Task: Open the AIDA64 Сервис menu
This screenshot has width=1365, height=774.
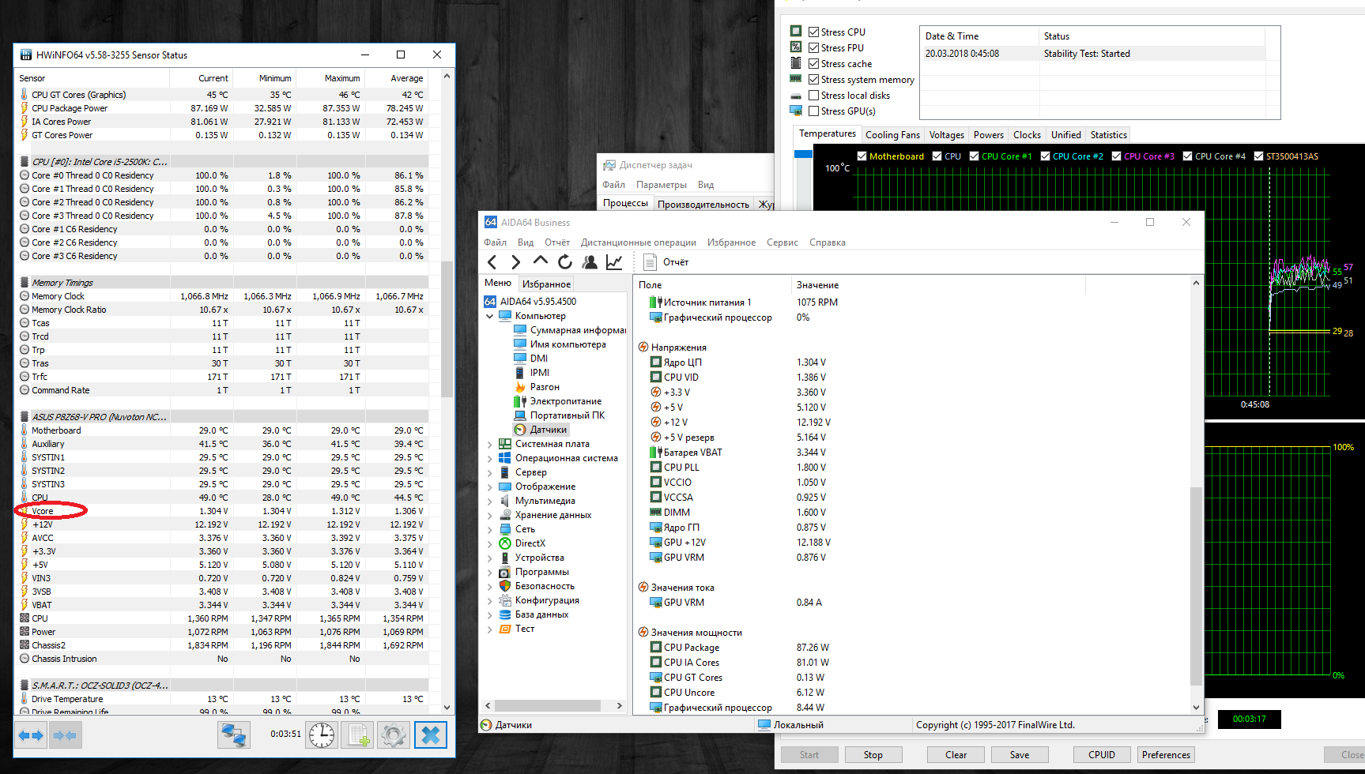Action: 782,242
